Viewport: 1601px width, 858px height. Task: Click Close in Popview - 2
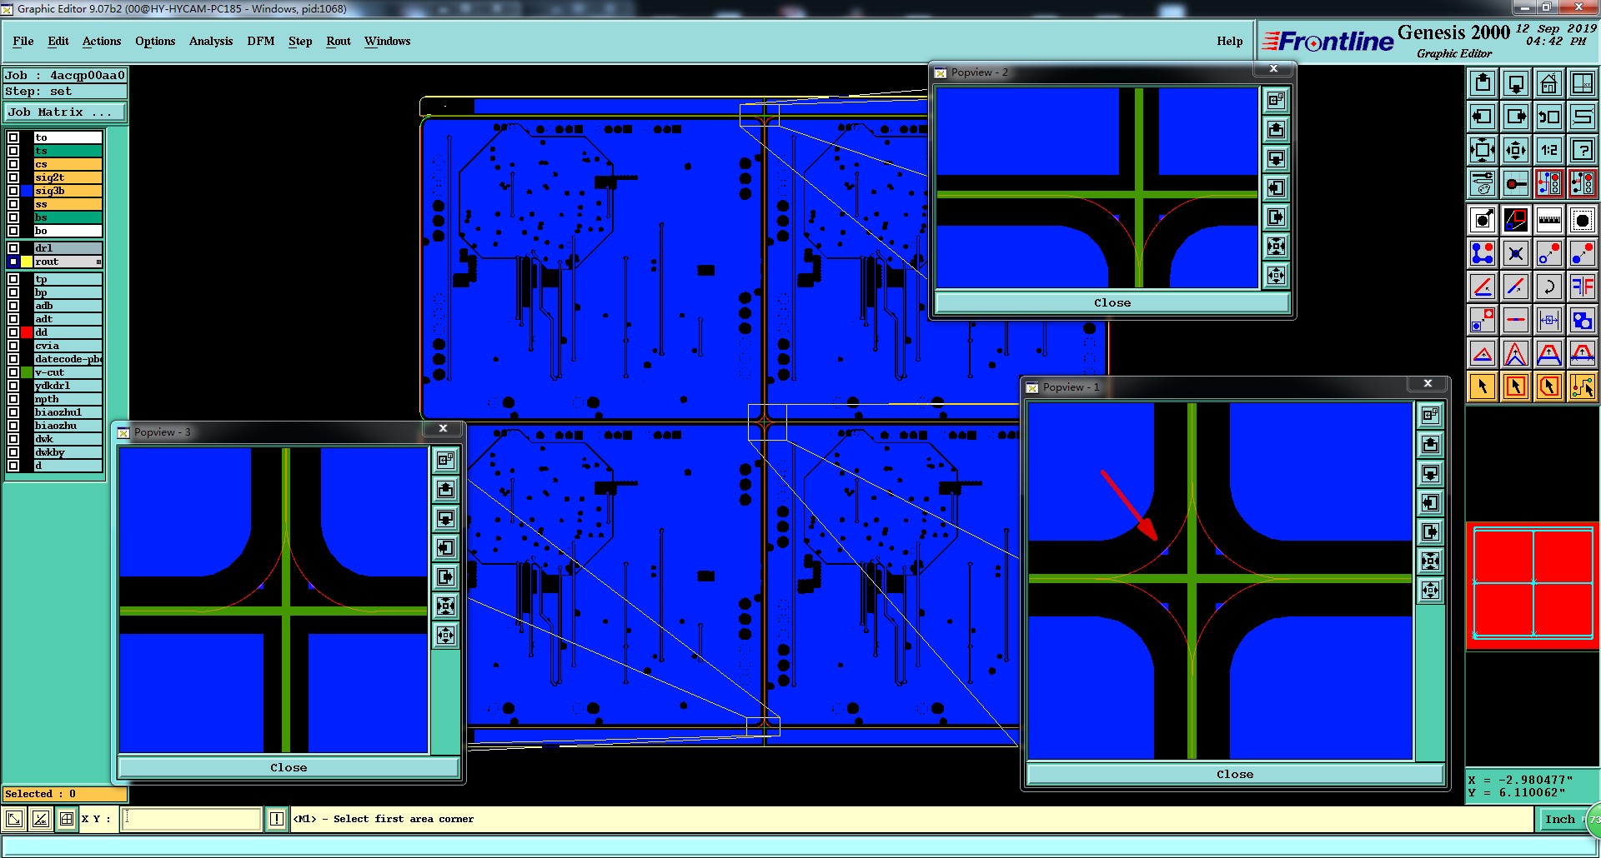[x=1112, y=302]
